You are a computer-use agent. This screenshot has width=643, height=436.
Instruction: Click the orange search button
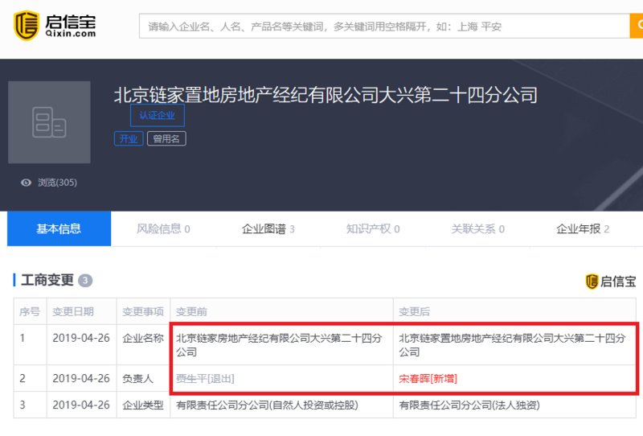[x=636, y=26]
